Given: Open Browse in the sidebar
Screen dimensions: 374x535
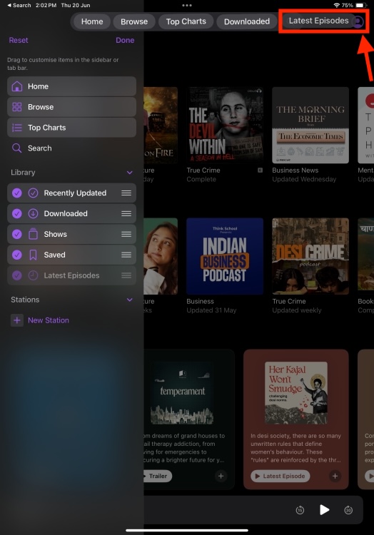Looking at the screenshot, I should (71, 107).
